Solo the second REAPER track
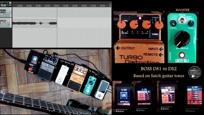This screenshot has width=204, height=115. 9,20
